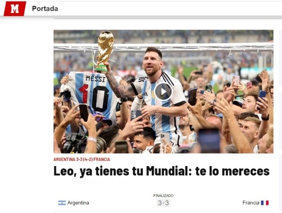282x213 pixels.
Task: Click the Argentina flag icon
Action: [x=62, y=203]
